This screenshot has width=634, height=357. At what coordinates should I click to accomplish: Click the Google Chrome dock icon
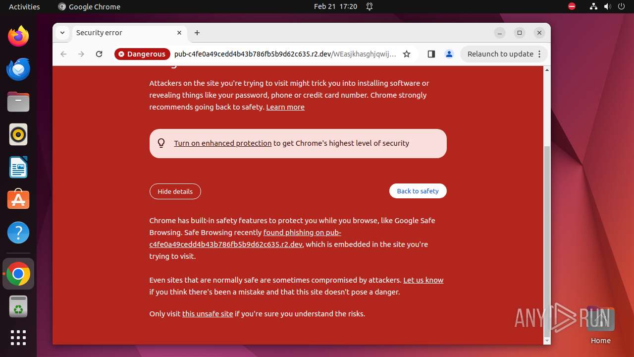[x=18, y=274]
